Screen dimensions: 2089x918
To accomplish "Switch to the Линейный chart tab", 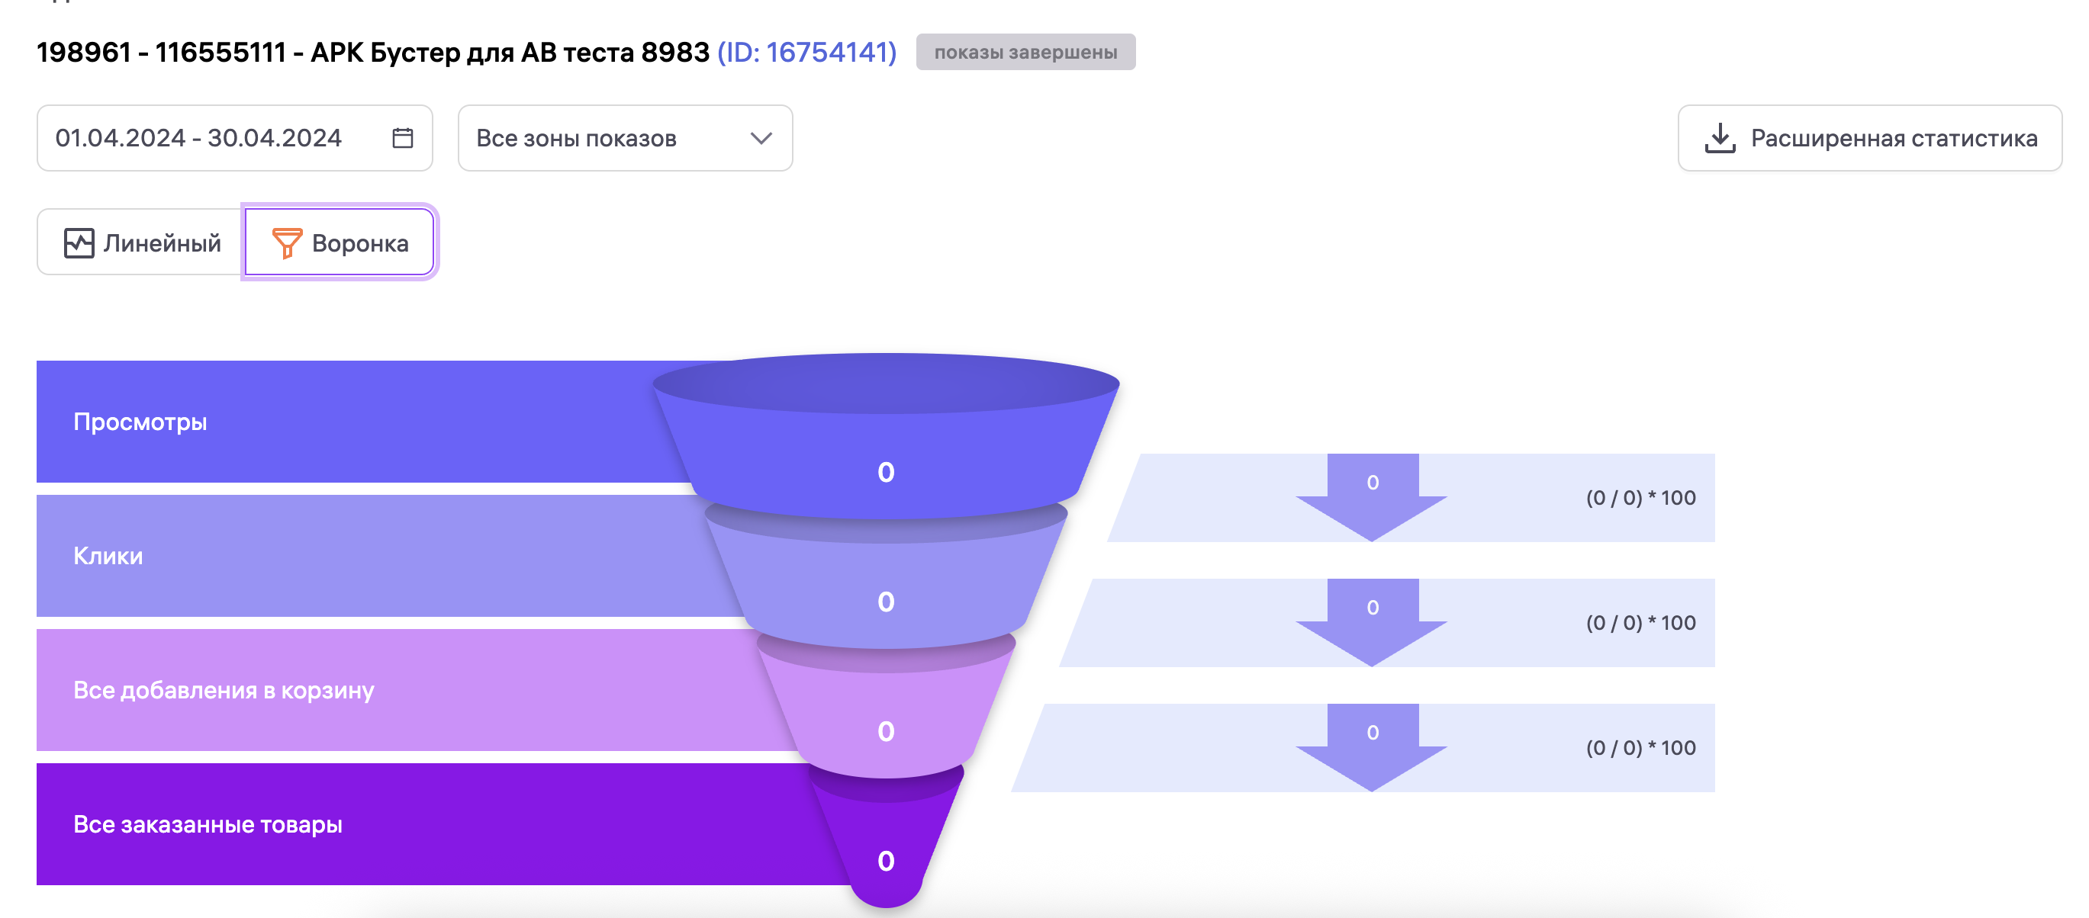I will pyautogui.click(x=141, y=243).
